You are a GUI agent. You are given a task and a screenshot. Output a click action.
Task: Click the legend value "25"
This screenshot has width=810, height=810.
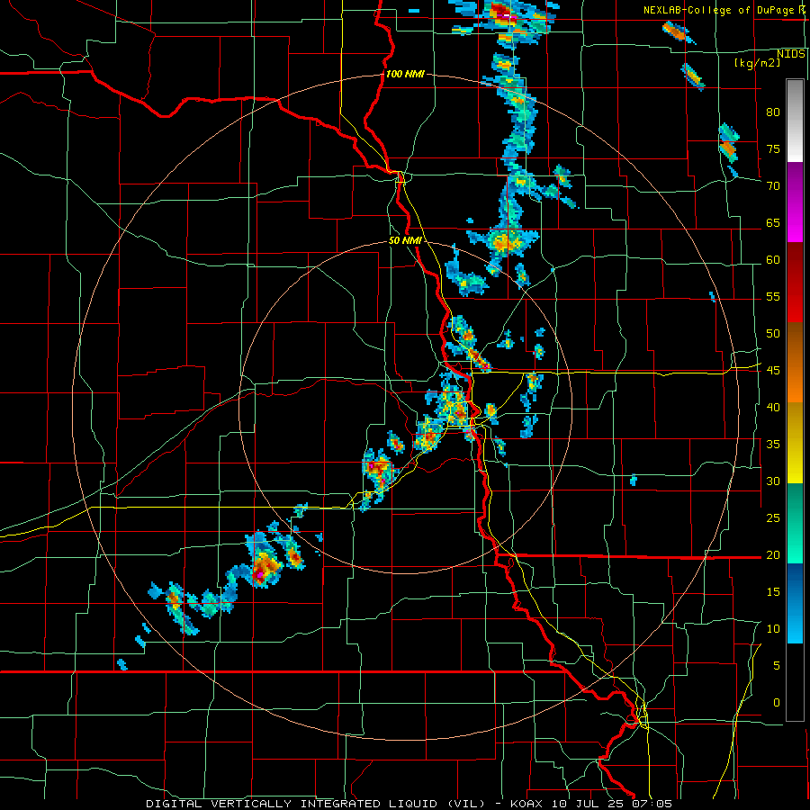(773, 518)
